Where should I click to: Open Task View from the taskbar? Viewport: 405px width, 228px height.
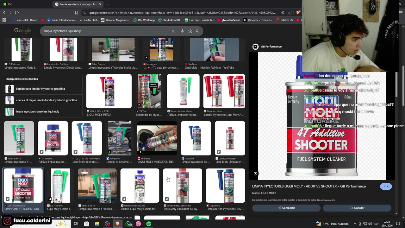76,224
